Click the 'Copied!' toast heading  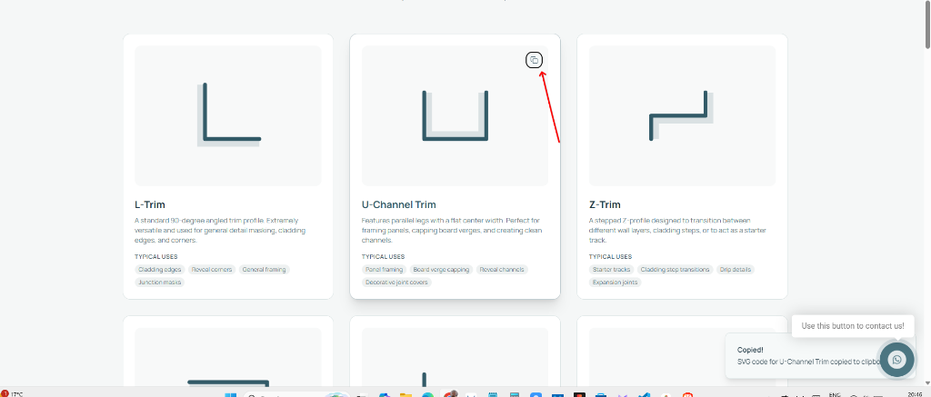[750, 350]
